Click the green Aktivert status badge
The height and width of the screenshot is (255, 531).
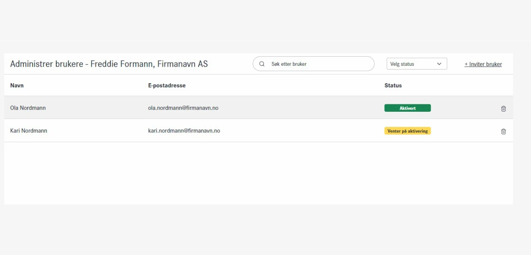click(x=407, y=108)
